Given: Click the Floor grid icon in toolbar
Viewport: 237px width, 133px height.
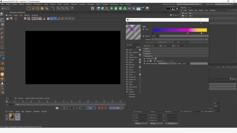Looking at the screenshot, I should click(138, 8).
